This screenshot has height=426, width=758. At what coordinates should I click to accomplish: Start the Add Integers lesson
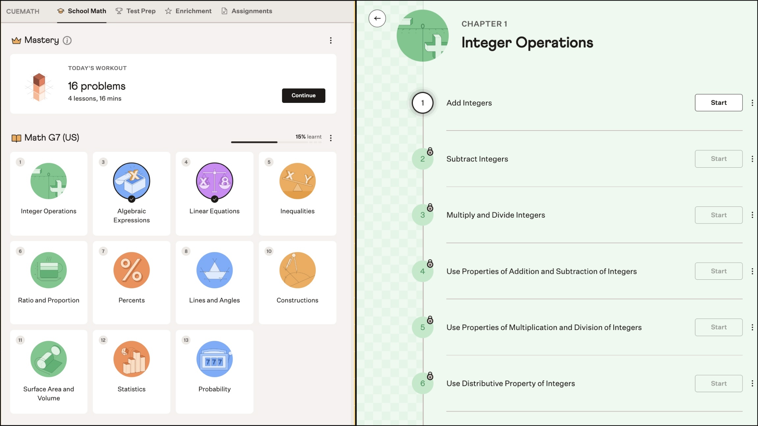pyautogui.click(x=719, y=103)
